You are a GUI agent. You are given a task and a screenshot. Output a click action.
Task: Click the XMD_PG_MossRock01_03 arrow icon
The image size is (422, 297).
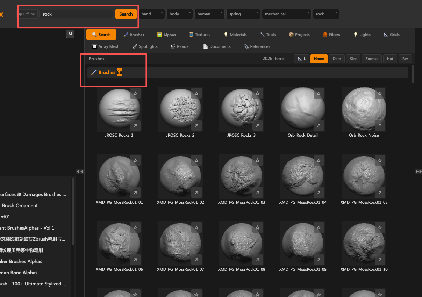258,193
